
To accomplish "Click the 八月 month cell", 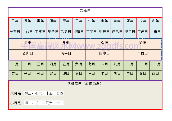I will point(105,65).
